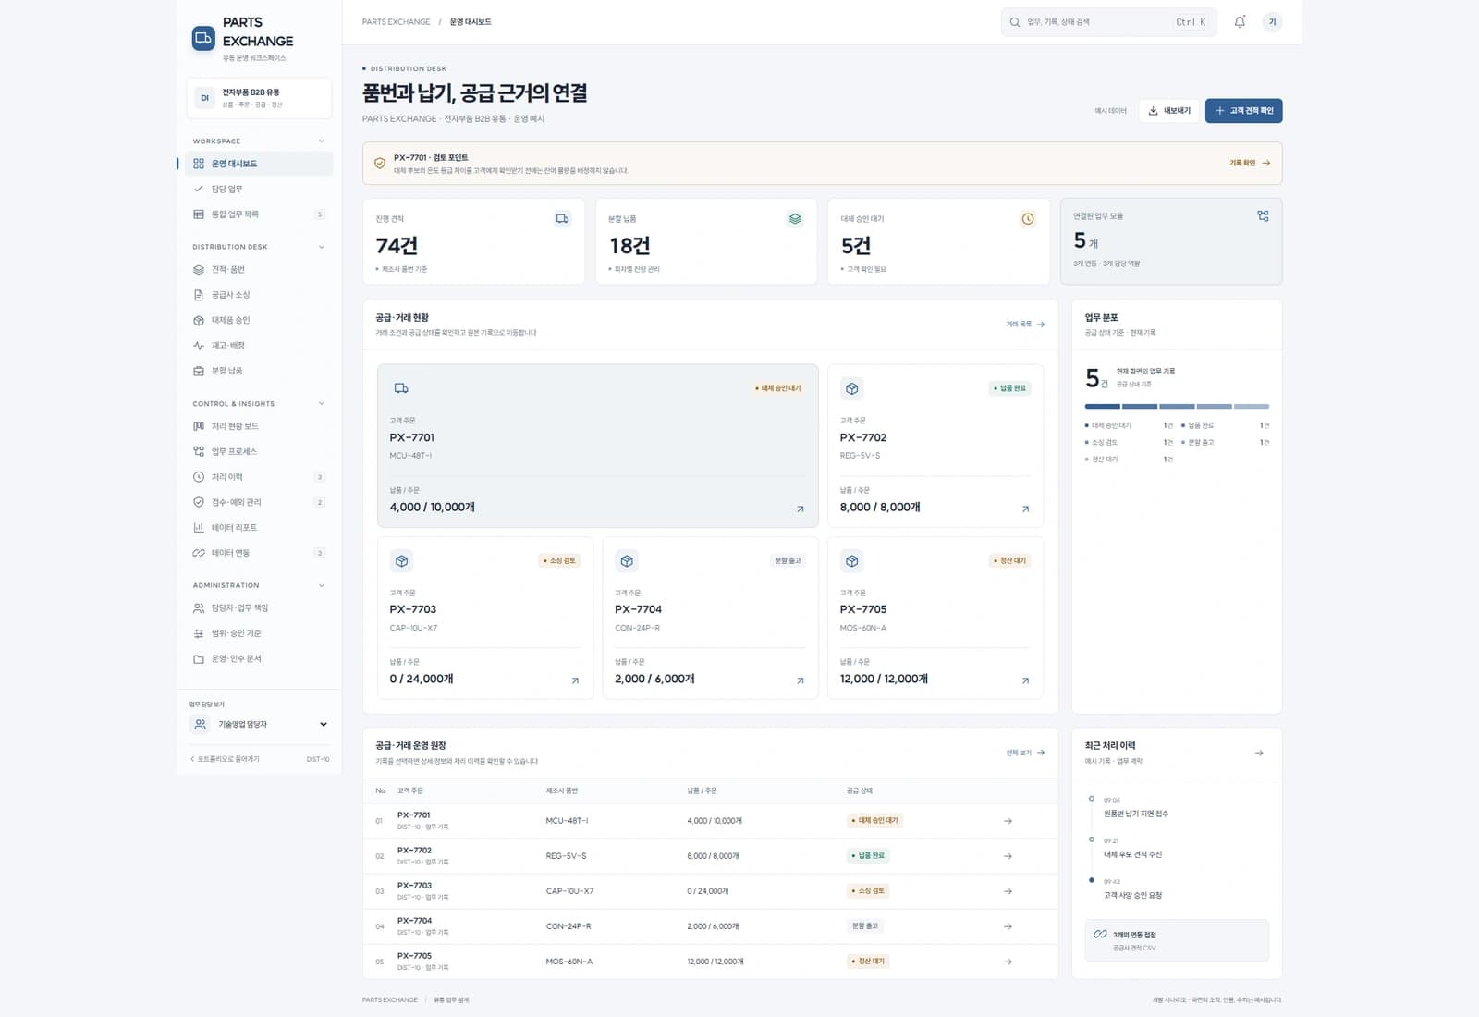Image resolution: width=1479 pixels, height=1017 pixels.
Task: Click the Parts Exchange truck logo
Action: [203, 38]
